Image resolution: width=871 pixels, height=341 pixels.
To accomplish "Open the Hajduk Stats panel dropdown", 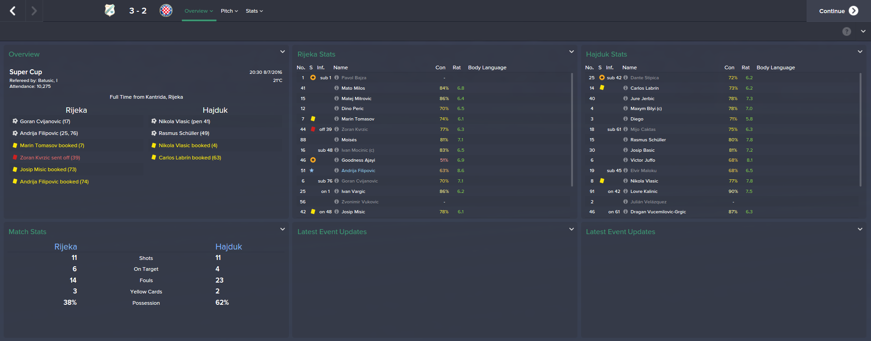I will tap(860, 52).
